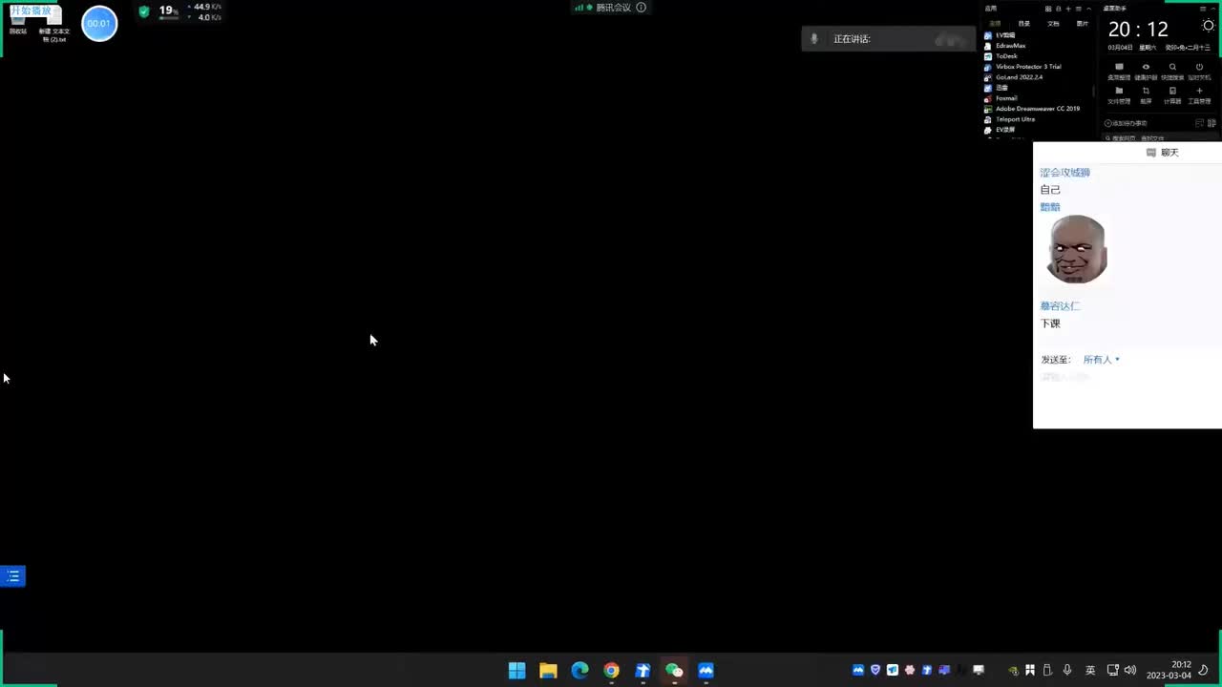Click the 截屏 screenshot crop icon

point(1146,92)
